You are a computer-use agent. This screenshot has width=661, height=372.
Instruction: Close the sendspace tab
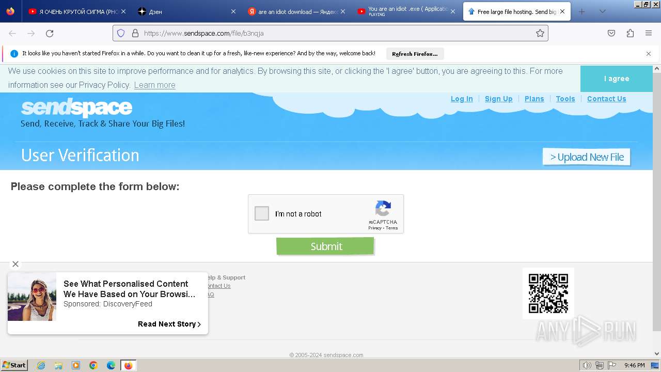(x=562, y=11)
